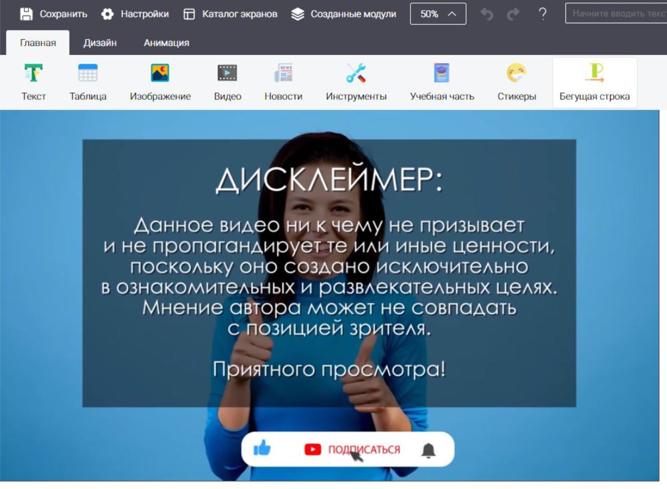The width and height of the screenshot is (667, 489).
Task: Click the blue thumbs-up like icon
Action: [x=262, y=449]
